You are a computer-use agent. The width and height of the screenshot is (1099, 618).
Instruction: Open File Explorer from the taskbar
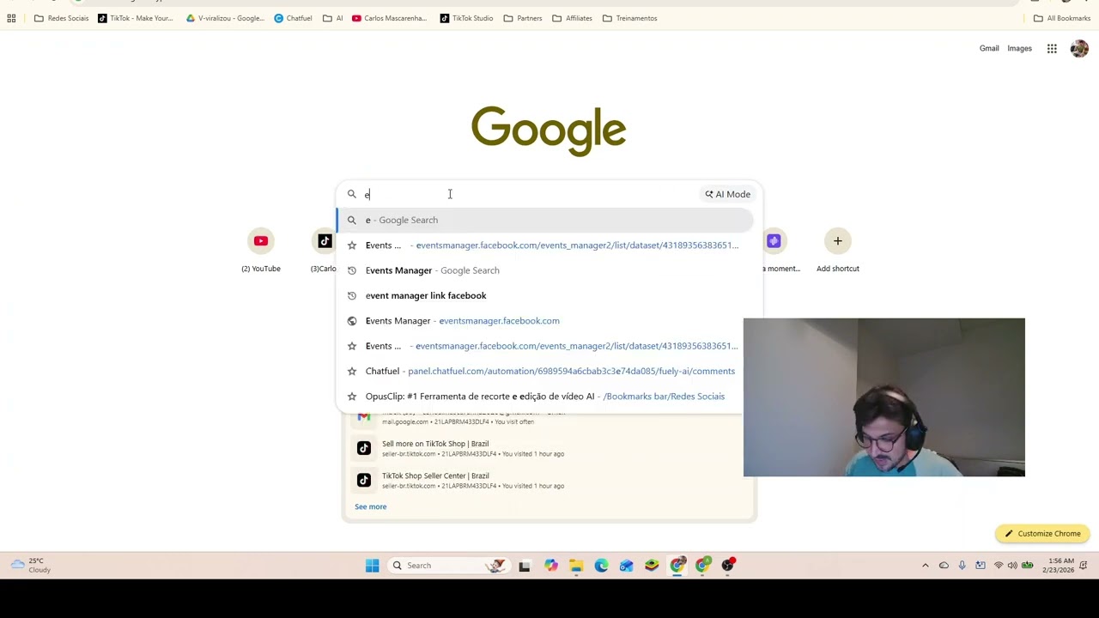click(575, 566)
